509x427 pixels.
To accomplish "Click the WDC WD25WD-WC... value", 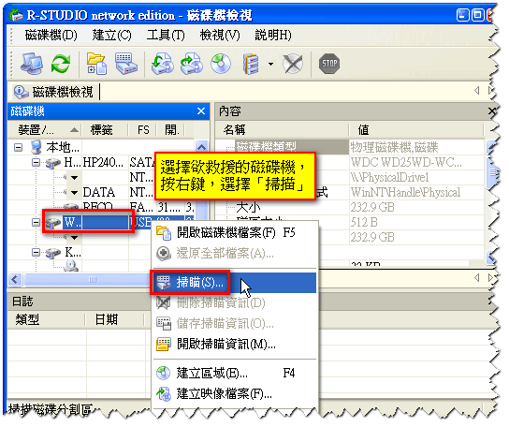I will (x=406, y=162).
